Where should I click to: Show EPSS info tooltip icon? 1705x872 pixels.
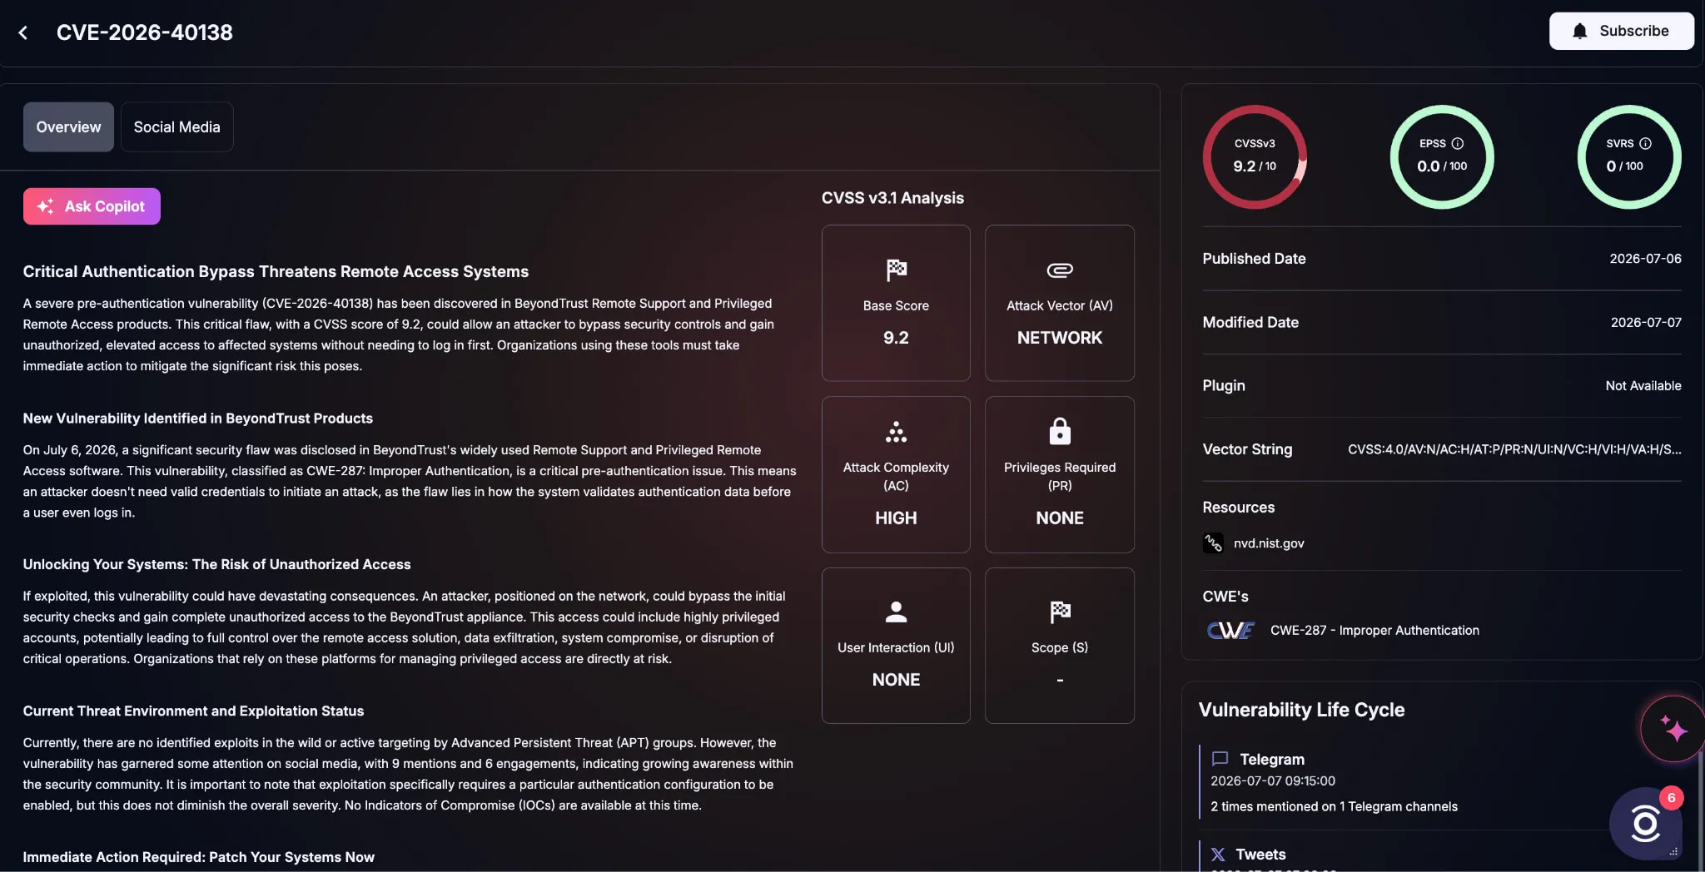[x=1457, y=143]
